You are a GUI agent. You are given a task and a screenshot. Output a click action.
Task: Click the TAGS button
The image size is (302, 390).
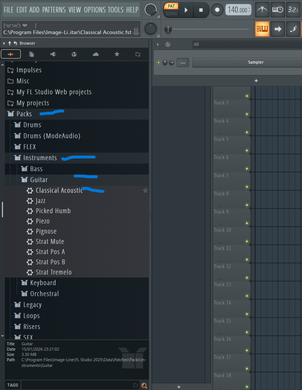pyautogui.click(x=12, y=385)
